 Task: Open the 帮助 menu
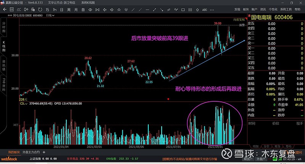297,9
